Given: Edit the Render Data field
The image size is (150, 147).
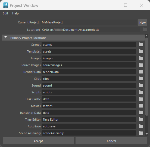Looking at the screenshot, I should tap(89, 72).
